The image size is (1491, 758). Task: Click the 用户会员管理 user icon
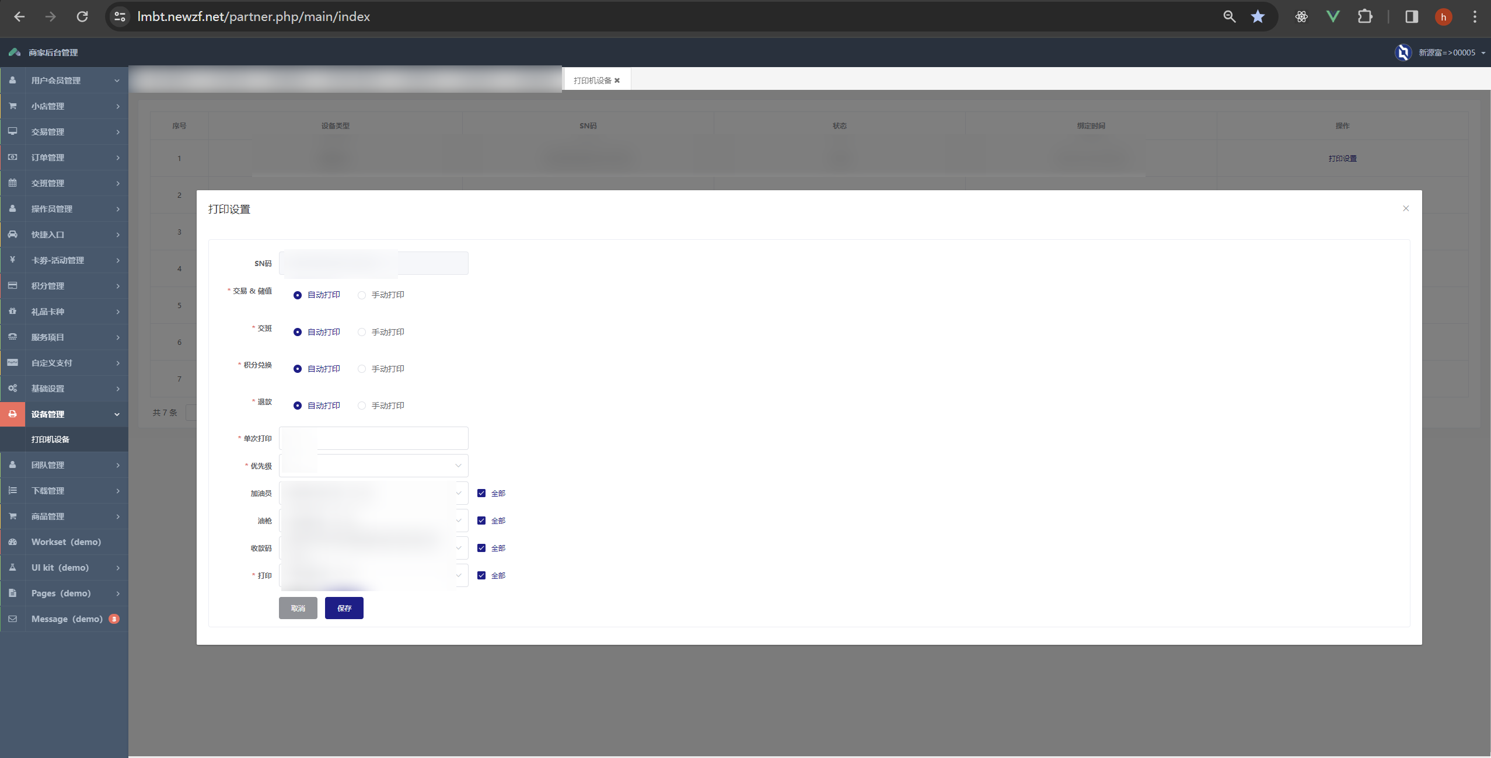coord(12,80)
